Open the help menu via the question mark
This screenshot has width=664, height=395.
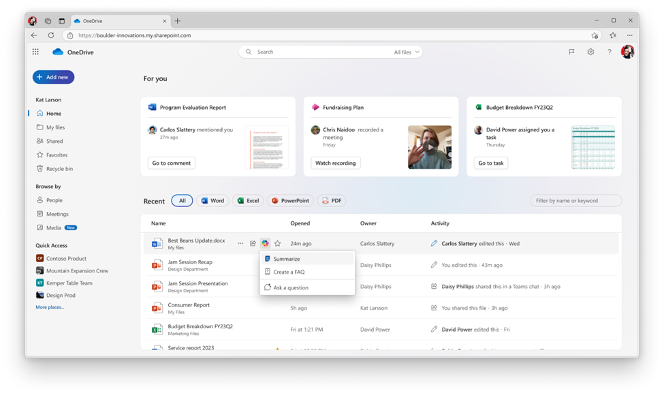[609, 51]
